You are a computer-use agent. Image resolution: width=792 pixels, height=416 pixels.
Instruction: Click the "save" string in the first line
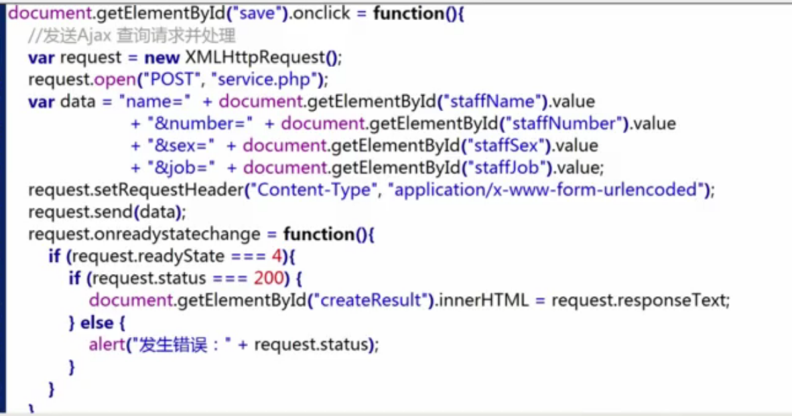(258, 13)
